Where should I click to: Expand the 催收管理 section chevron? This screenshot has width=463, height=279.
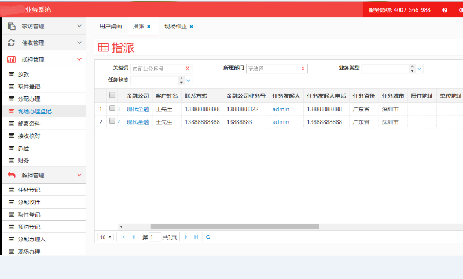click(x=79, y=42)
